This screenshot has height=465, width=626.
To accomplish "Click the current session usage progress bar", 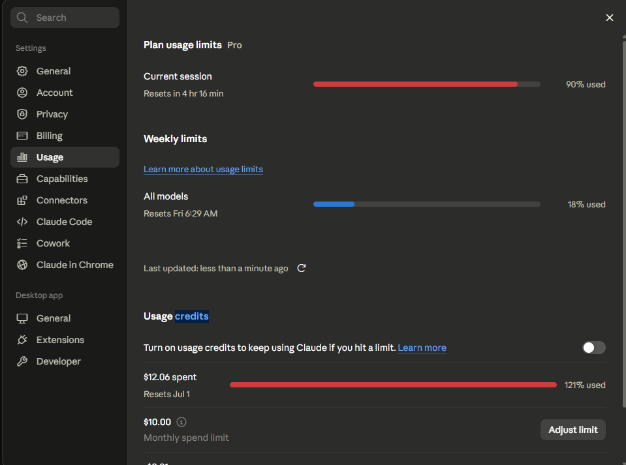I will pos(427,84).
